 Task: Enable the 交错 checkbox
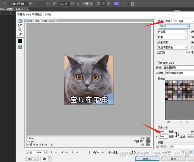158,52
